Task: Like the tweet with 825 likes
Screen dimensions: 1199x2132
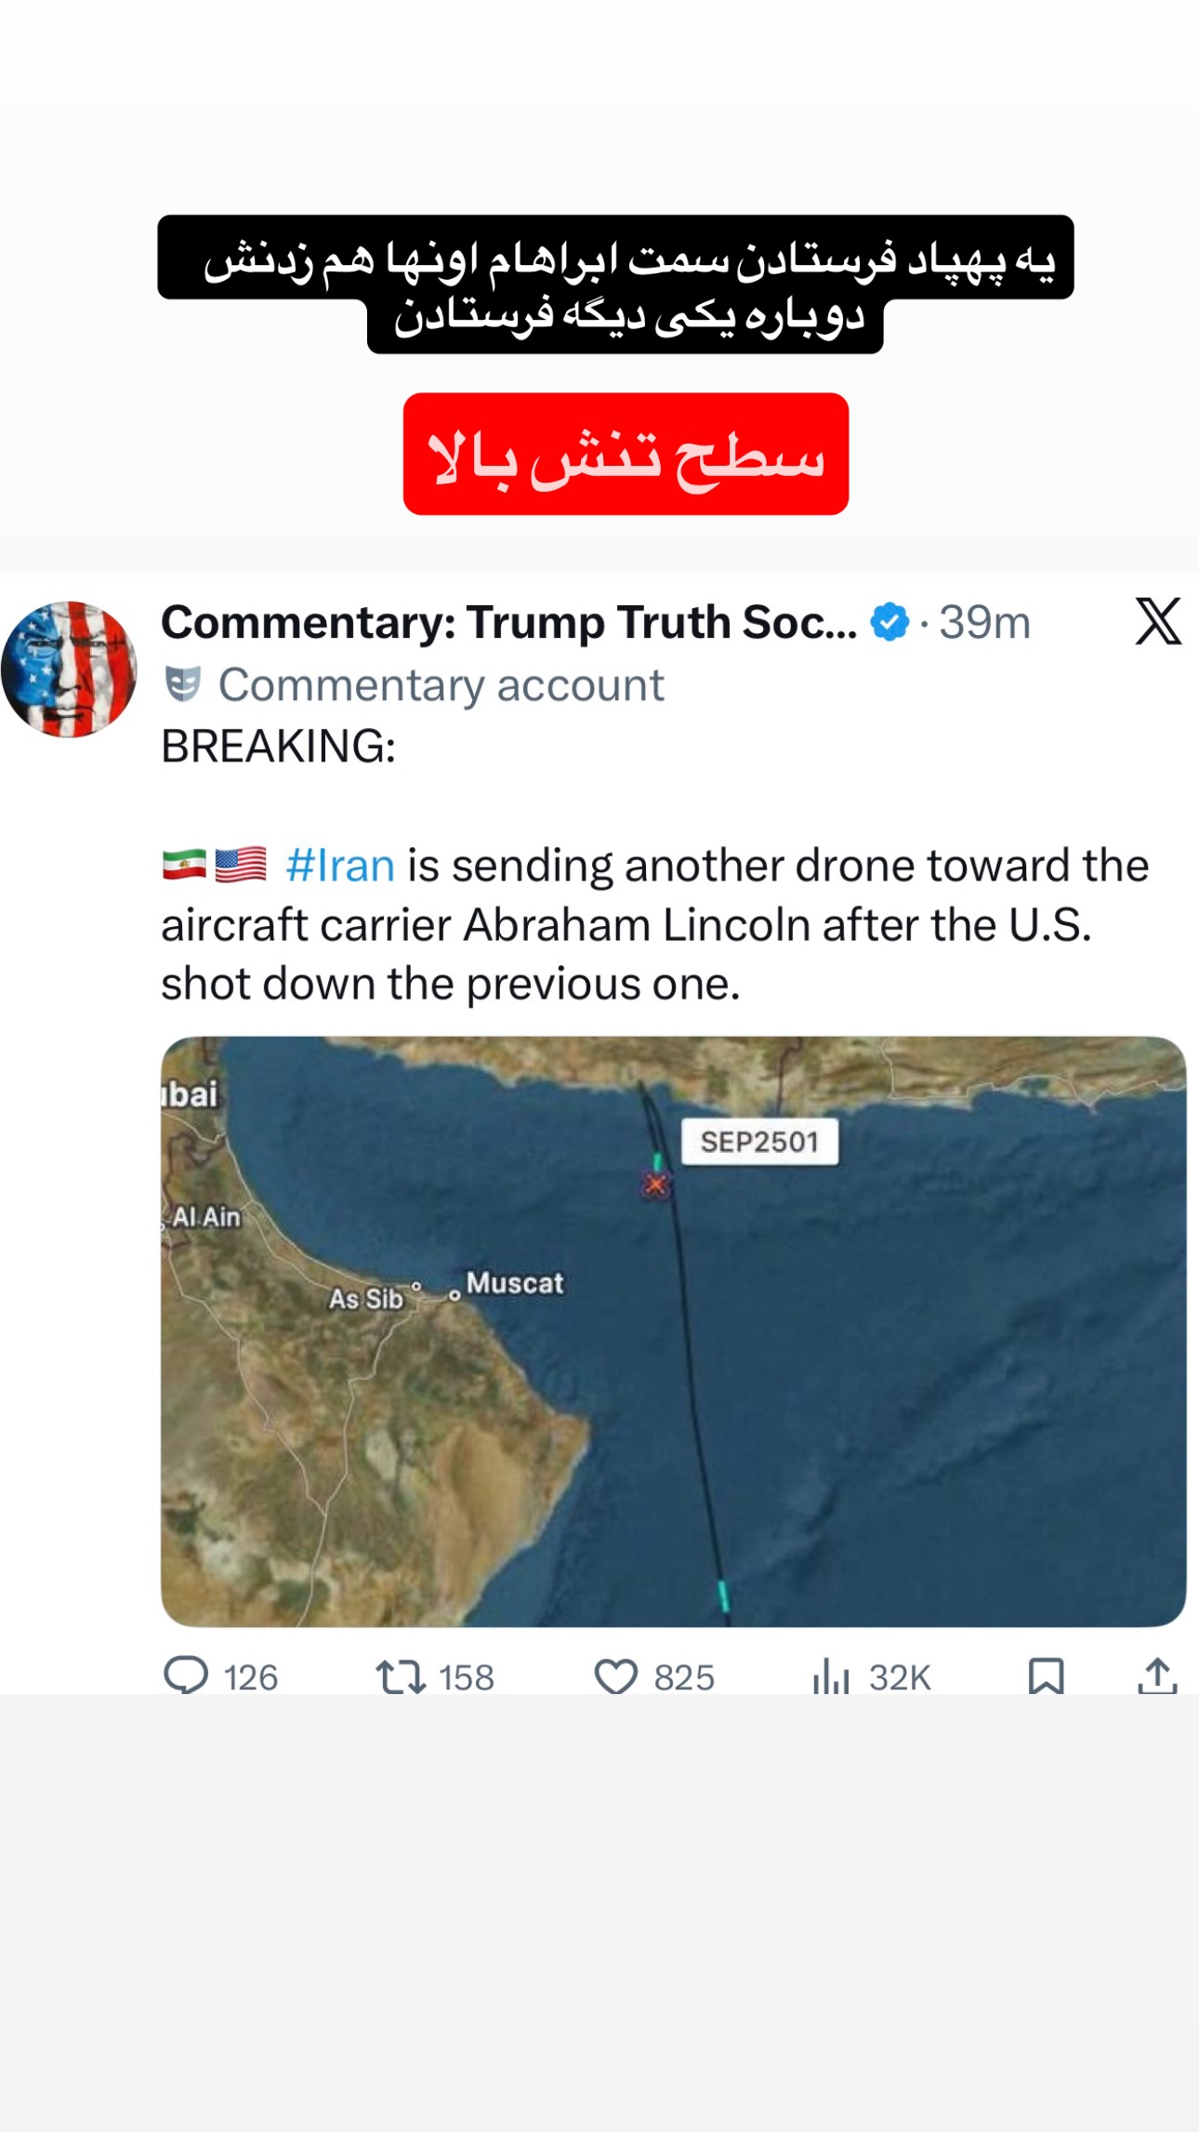Action: [x=653, y=1676]
